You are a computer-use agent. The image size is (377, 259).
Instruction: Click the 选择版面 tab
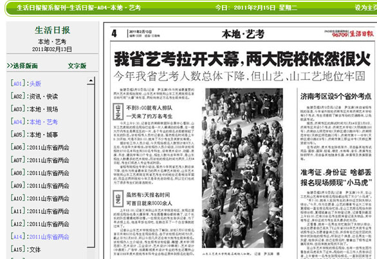tap(23, 66)
